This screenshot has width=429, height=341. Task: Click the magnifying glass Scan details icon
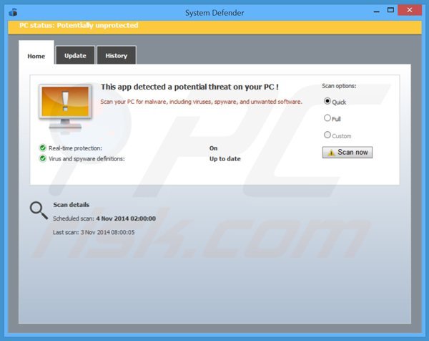(39, 210)
